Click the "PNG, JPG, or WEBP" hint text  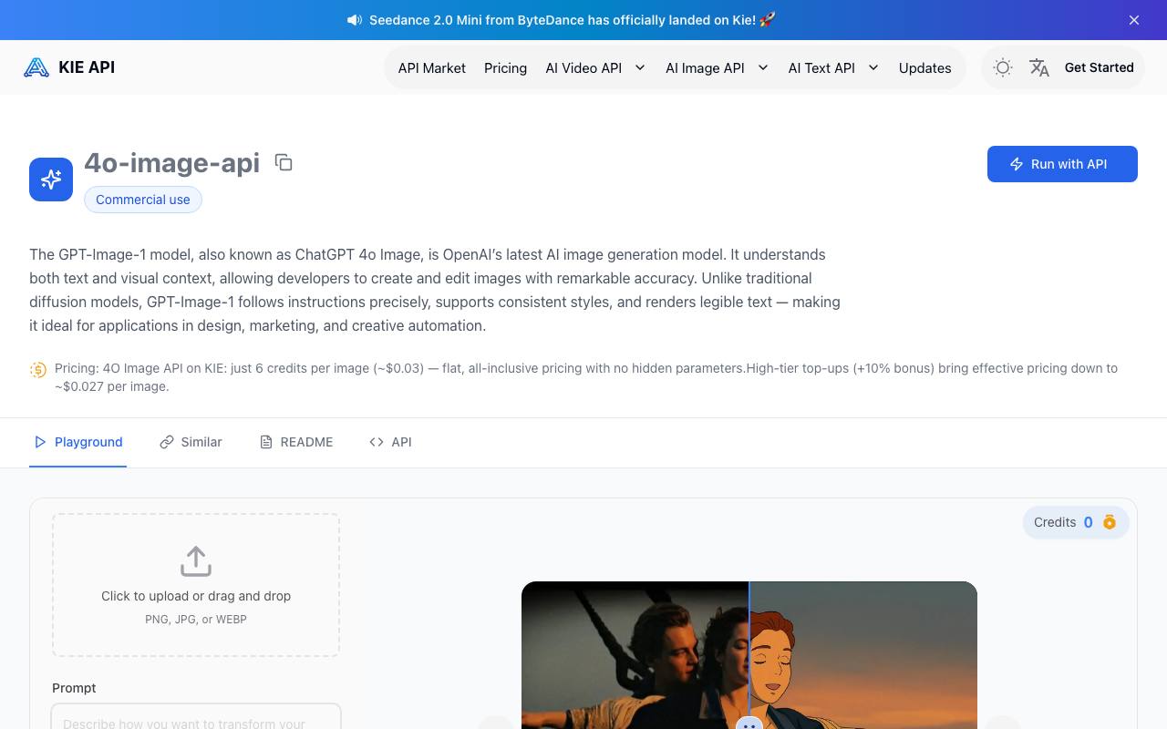point(196,620)
